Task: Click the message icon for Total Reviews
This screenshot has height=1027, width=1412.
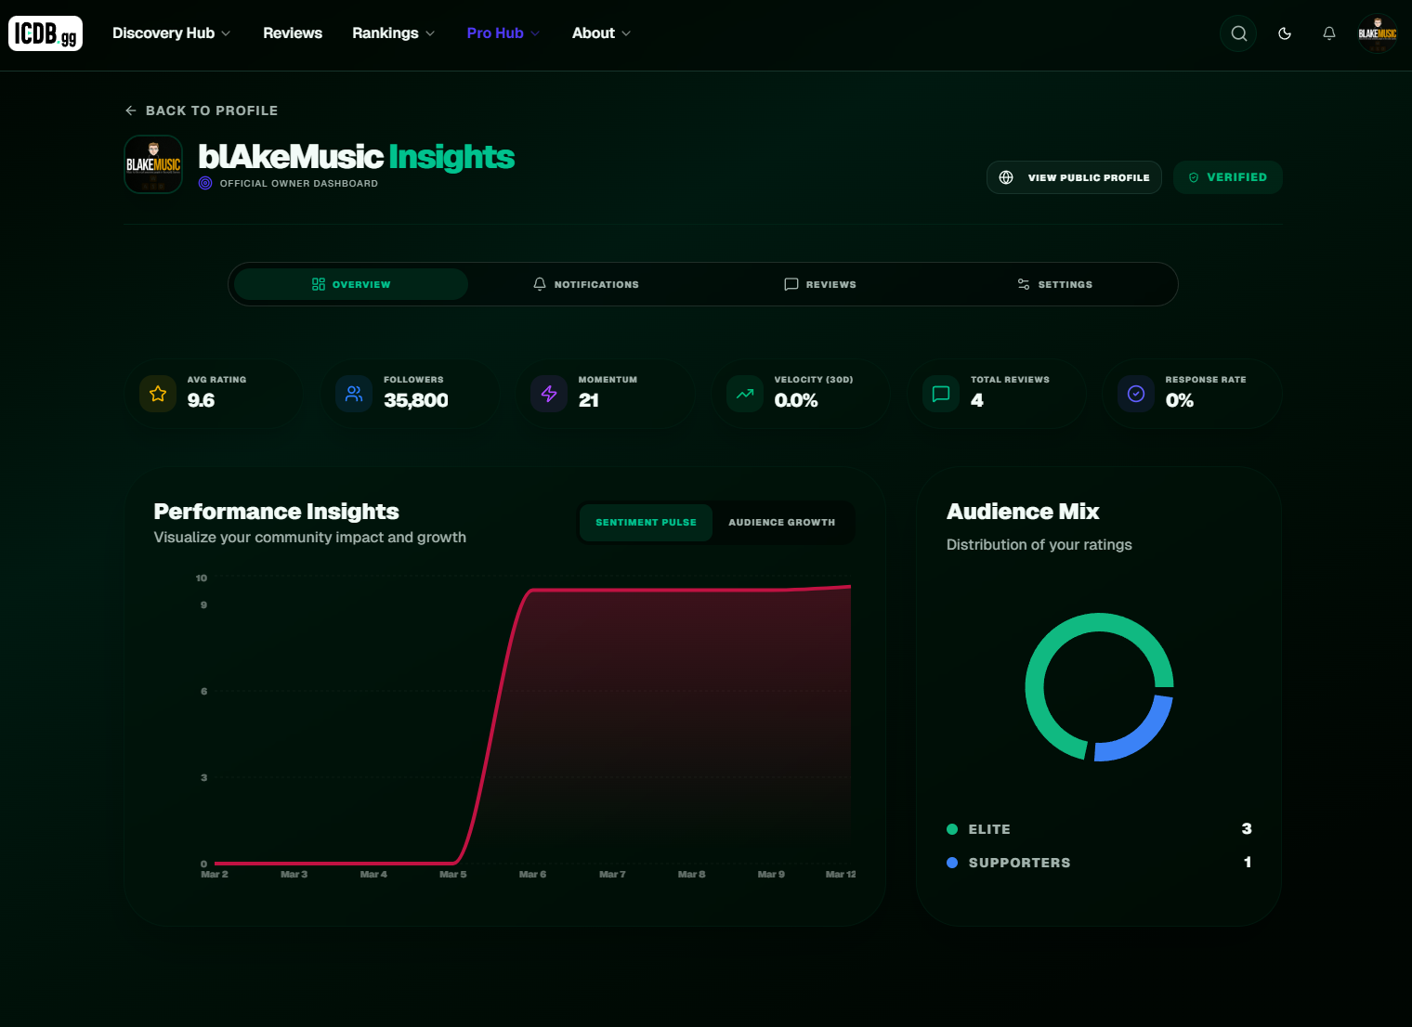Action: pos(941,394)
